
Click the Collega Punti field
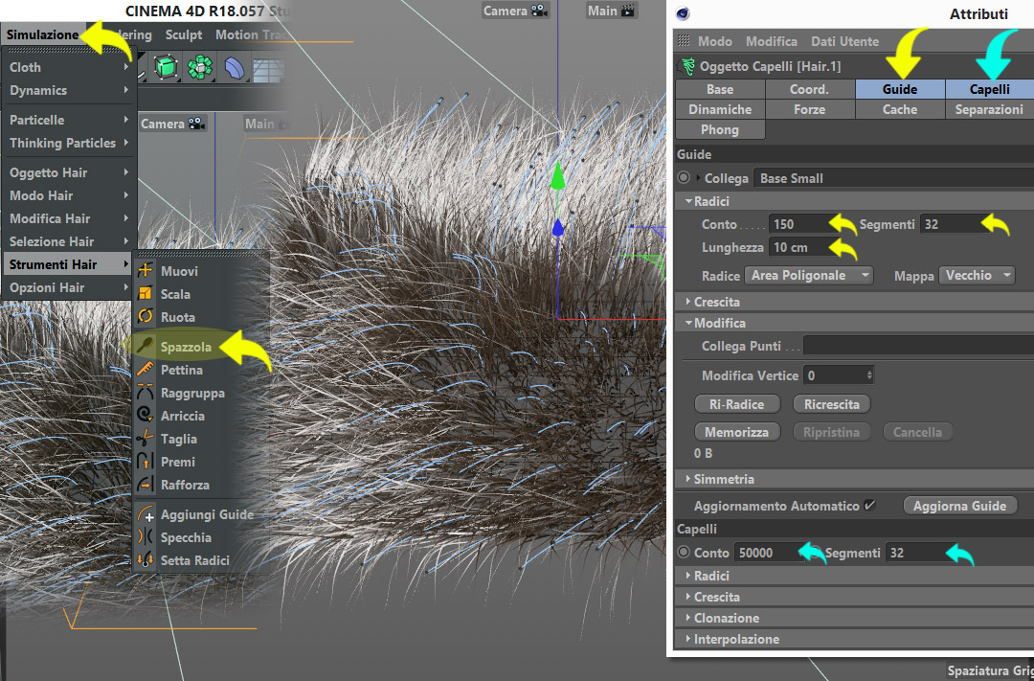click(x=918, y=346)
